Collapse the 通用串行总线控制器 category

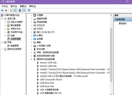[31, 59]
